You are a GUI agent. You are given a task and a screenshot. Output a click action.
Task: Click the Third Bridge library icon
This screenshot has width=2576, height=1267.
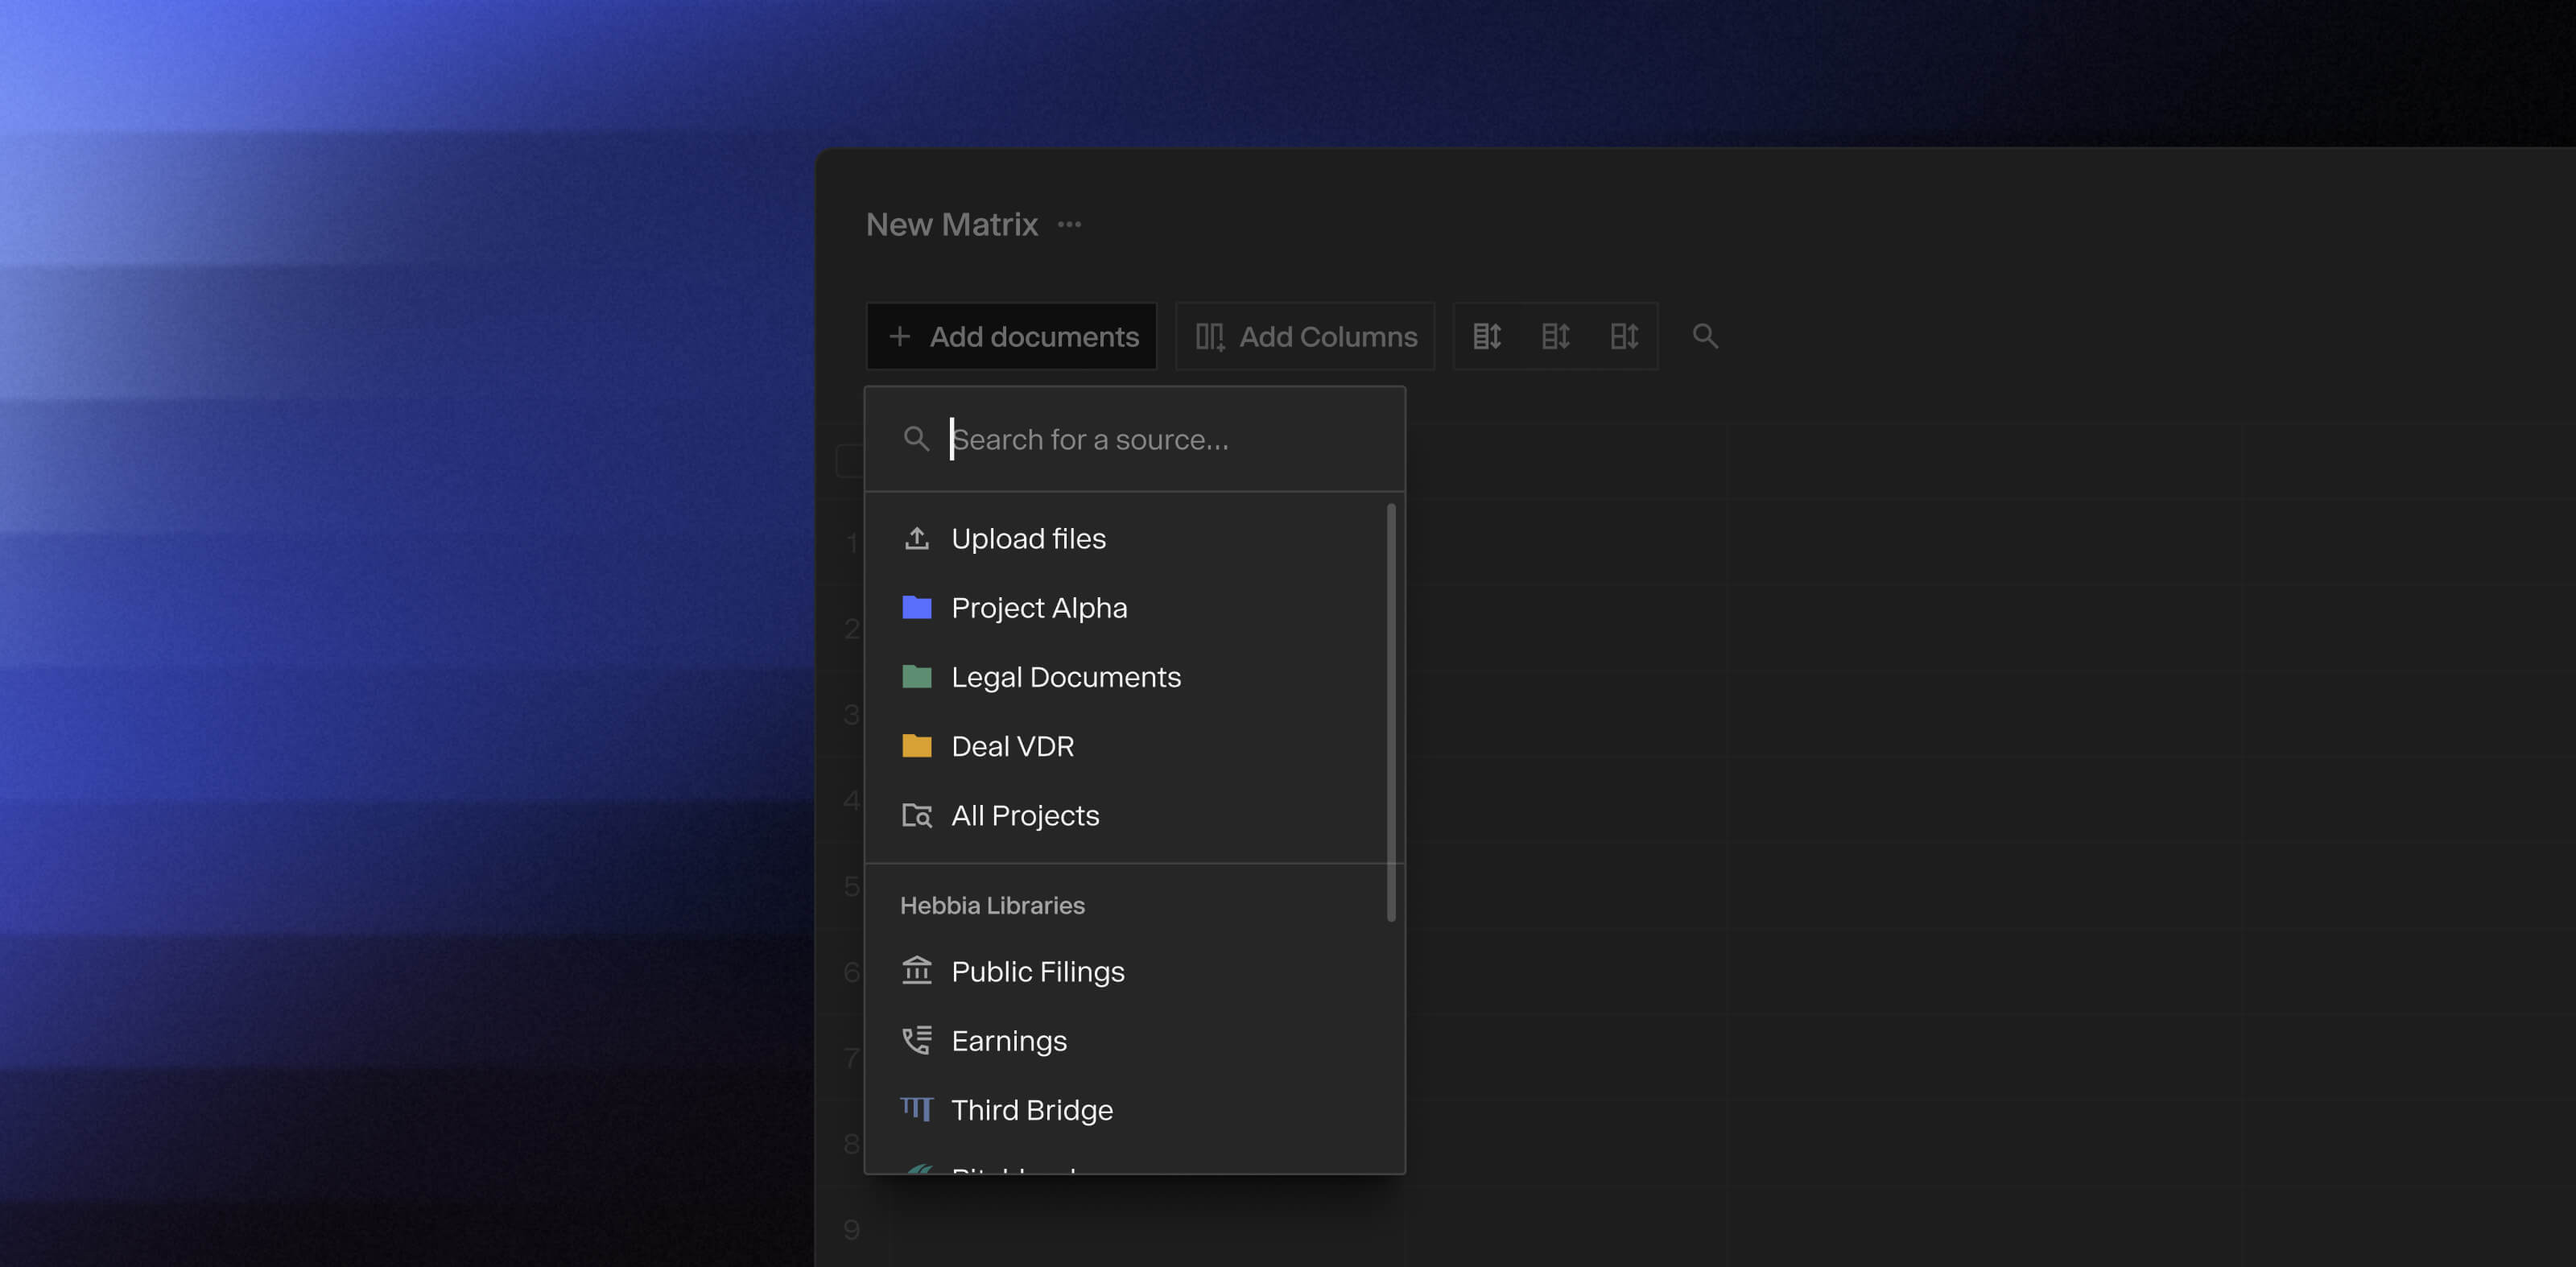point(915,1109)
